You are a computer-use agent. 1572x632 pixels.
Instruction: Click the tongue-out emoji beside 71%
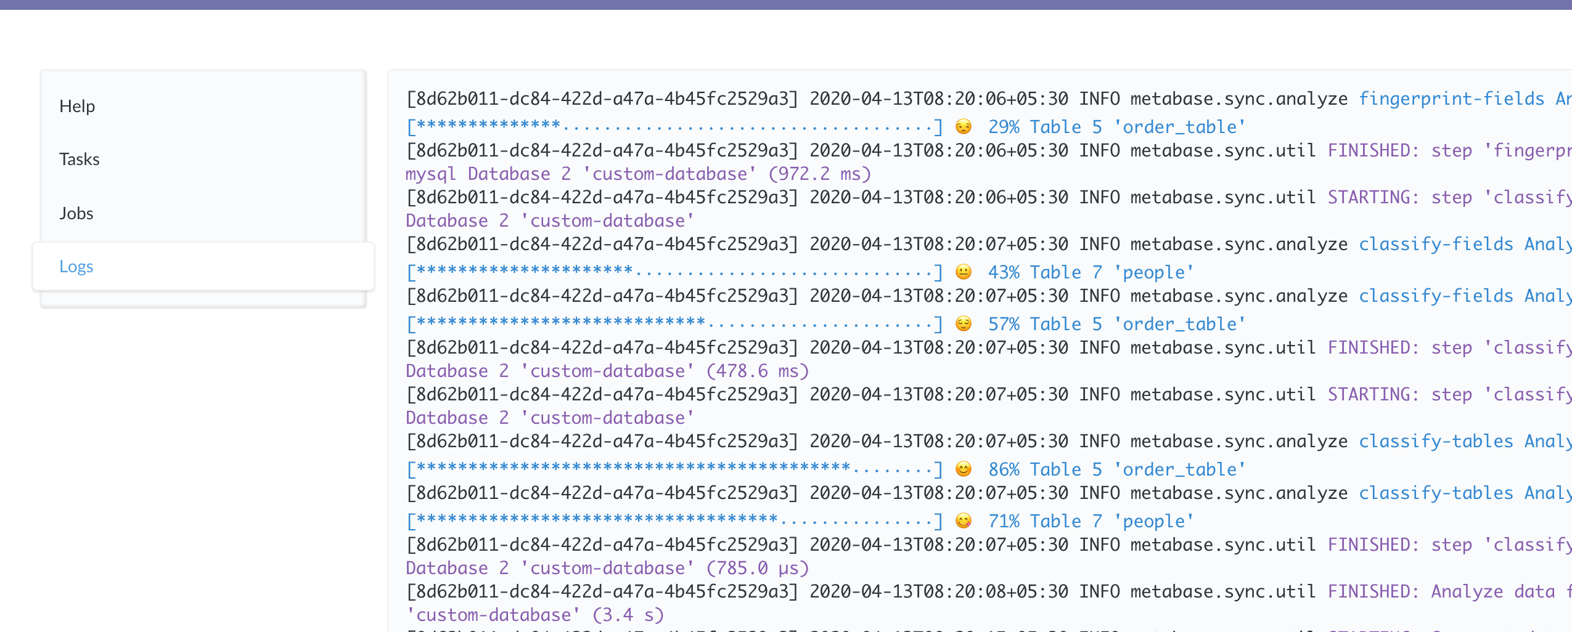[x=963, y=521]
